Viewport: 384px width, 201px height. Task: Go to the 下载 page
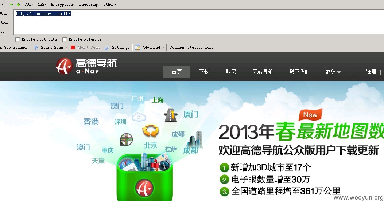[204, 72]
